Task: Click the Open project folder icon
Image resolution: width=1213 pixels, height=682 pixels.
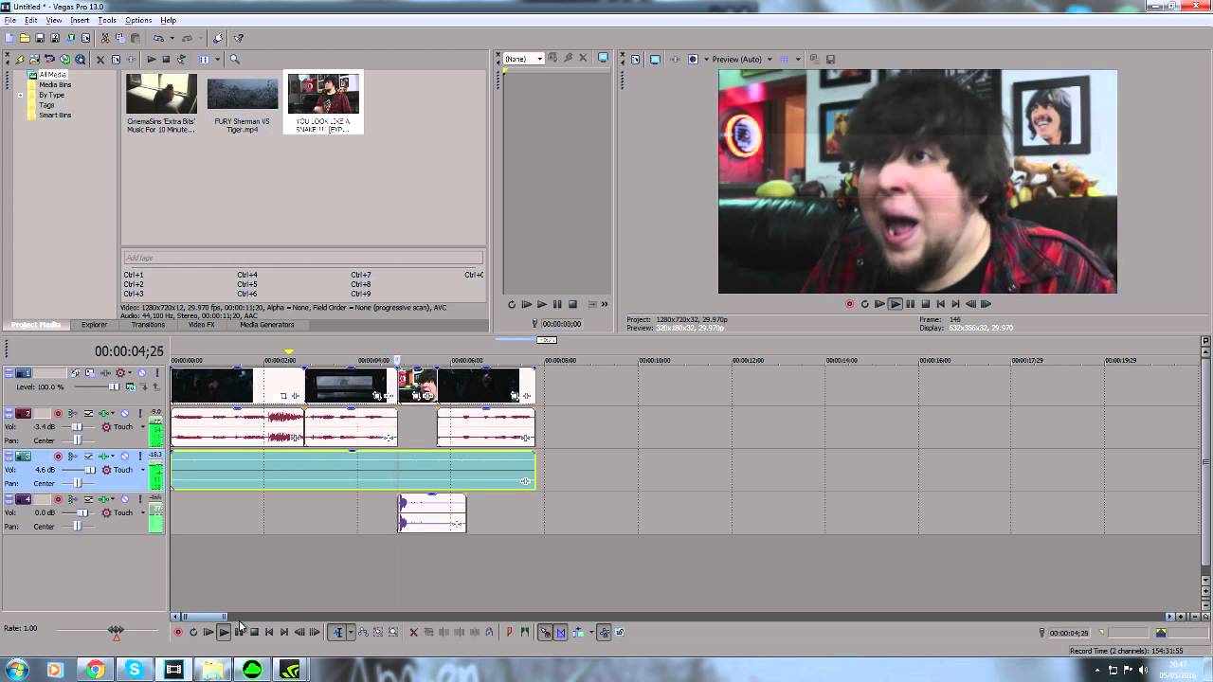Action: pyautogui.click(x=25, y=38)
